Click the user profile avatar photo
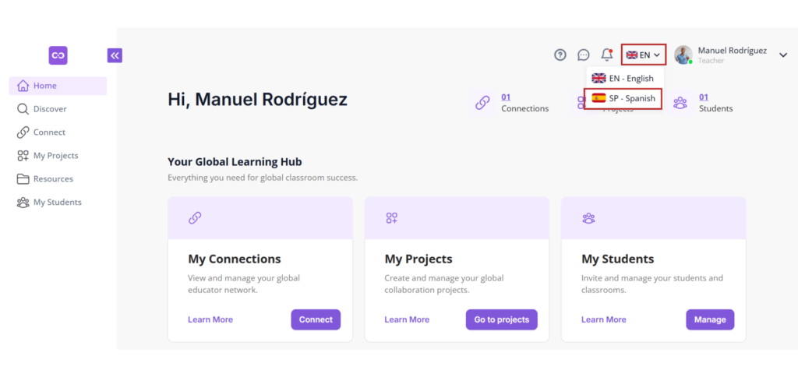This screenshot has height=374, width=798. click(683, 55)
